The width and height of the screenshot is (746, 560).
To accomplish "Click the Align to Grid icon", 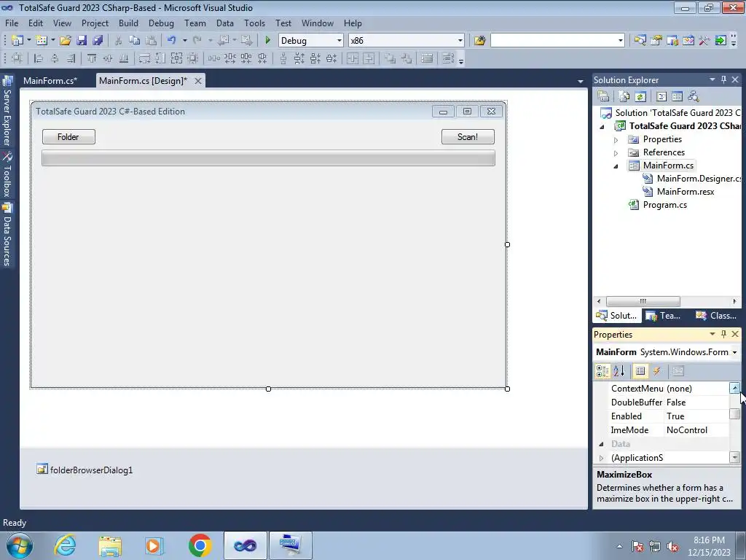I will 17,58.
